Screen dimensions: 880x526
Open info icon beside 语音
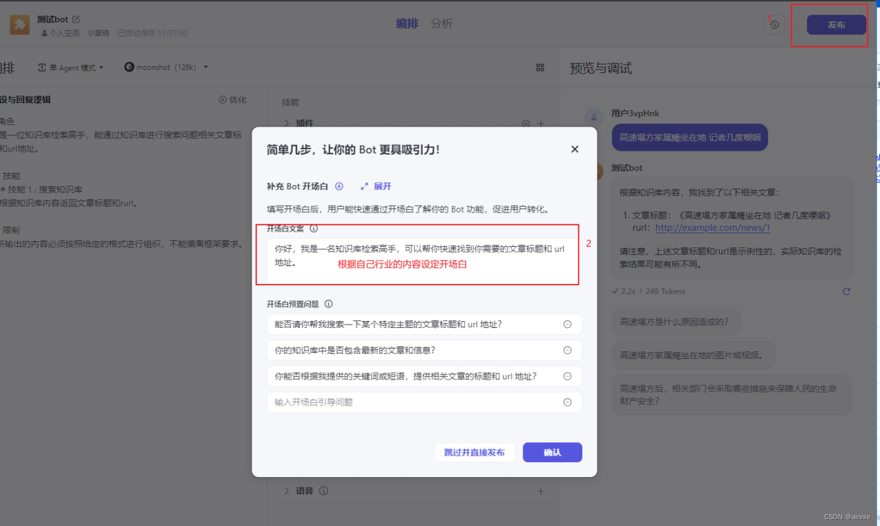[324, 491]
